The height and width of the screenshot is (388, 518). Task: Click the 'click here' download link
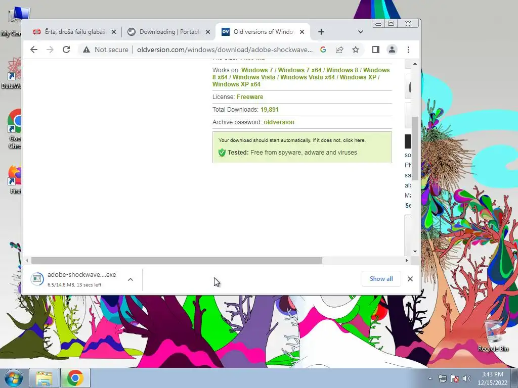pyautogui.click(x=354, y=140)
